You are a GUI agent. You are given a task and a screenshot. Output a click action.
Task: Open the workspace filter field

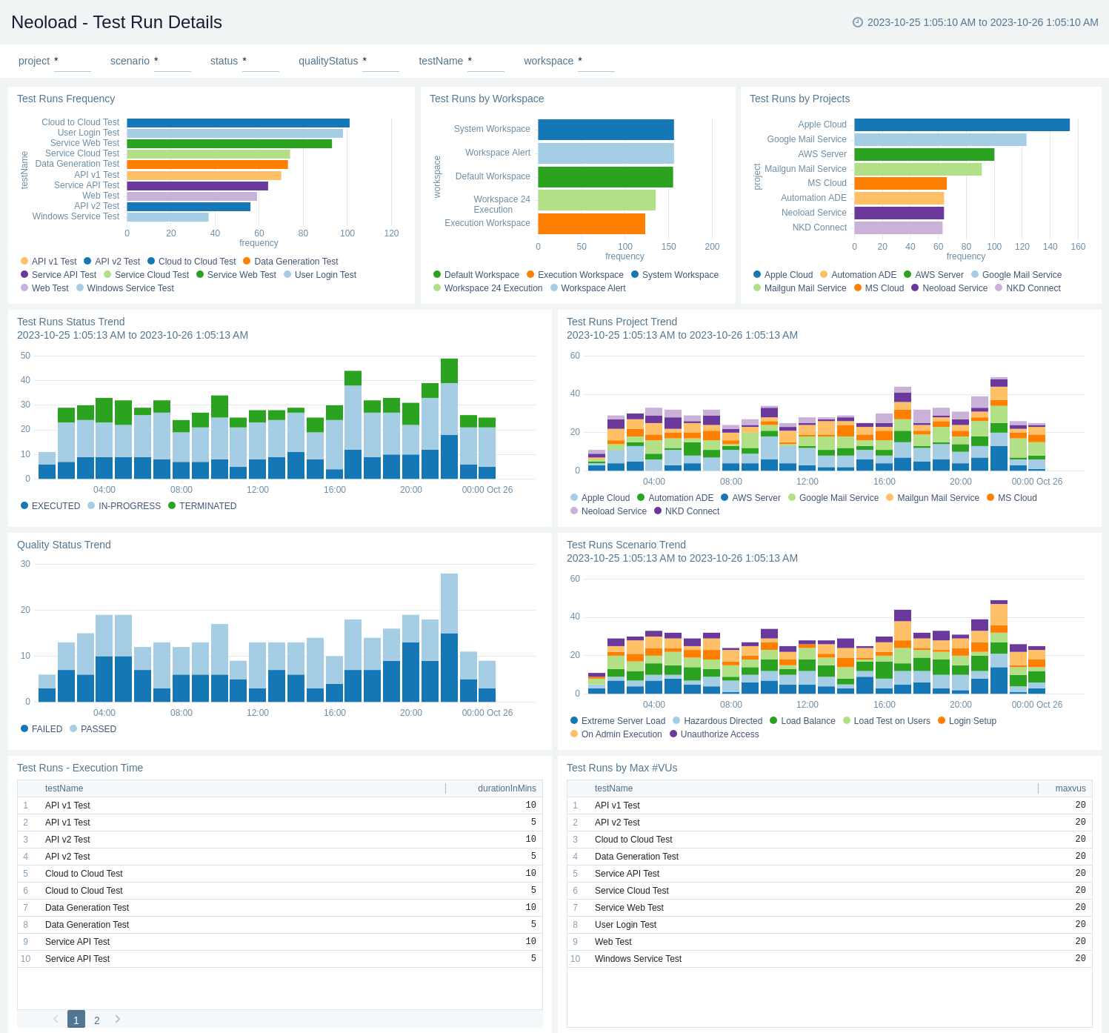click(596, 62)
